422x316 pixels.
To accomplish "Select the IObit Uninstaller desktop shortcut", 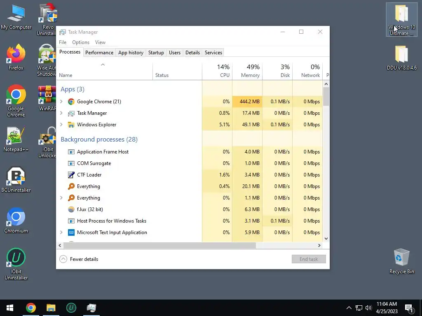I will (x=16, y=264).
